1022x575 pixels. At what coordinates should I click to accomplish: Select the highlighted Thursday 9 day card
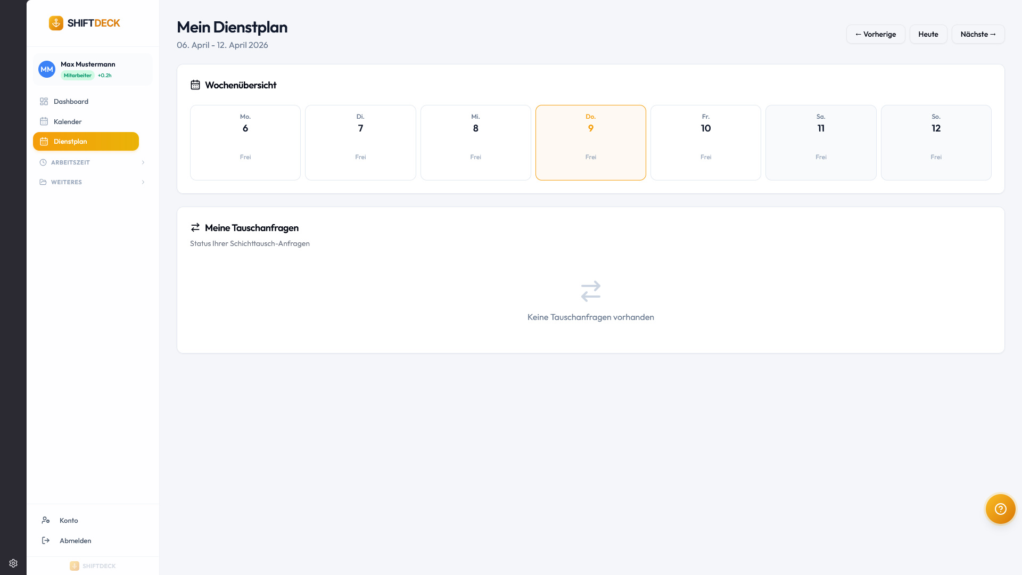(590, 143)
